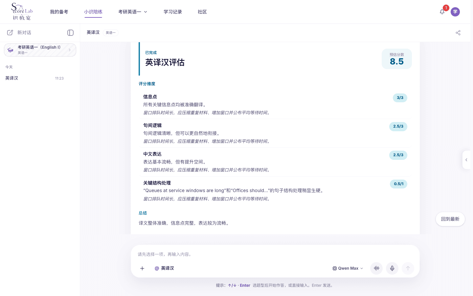
Task: Click the 英语一 tag in header
Action: 111,33
